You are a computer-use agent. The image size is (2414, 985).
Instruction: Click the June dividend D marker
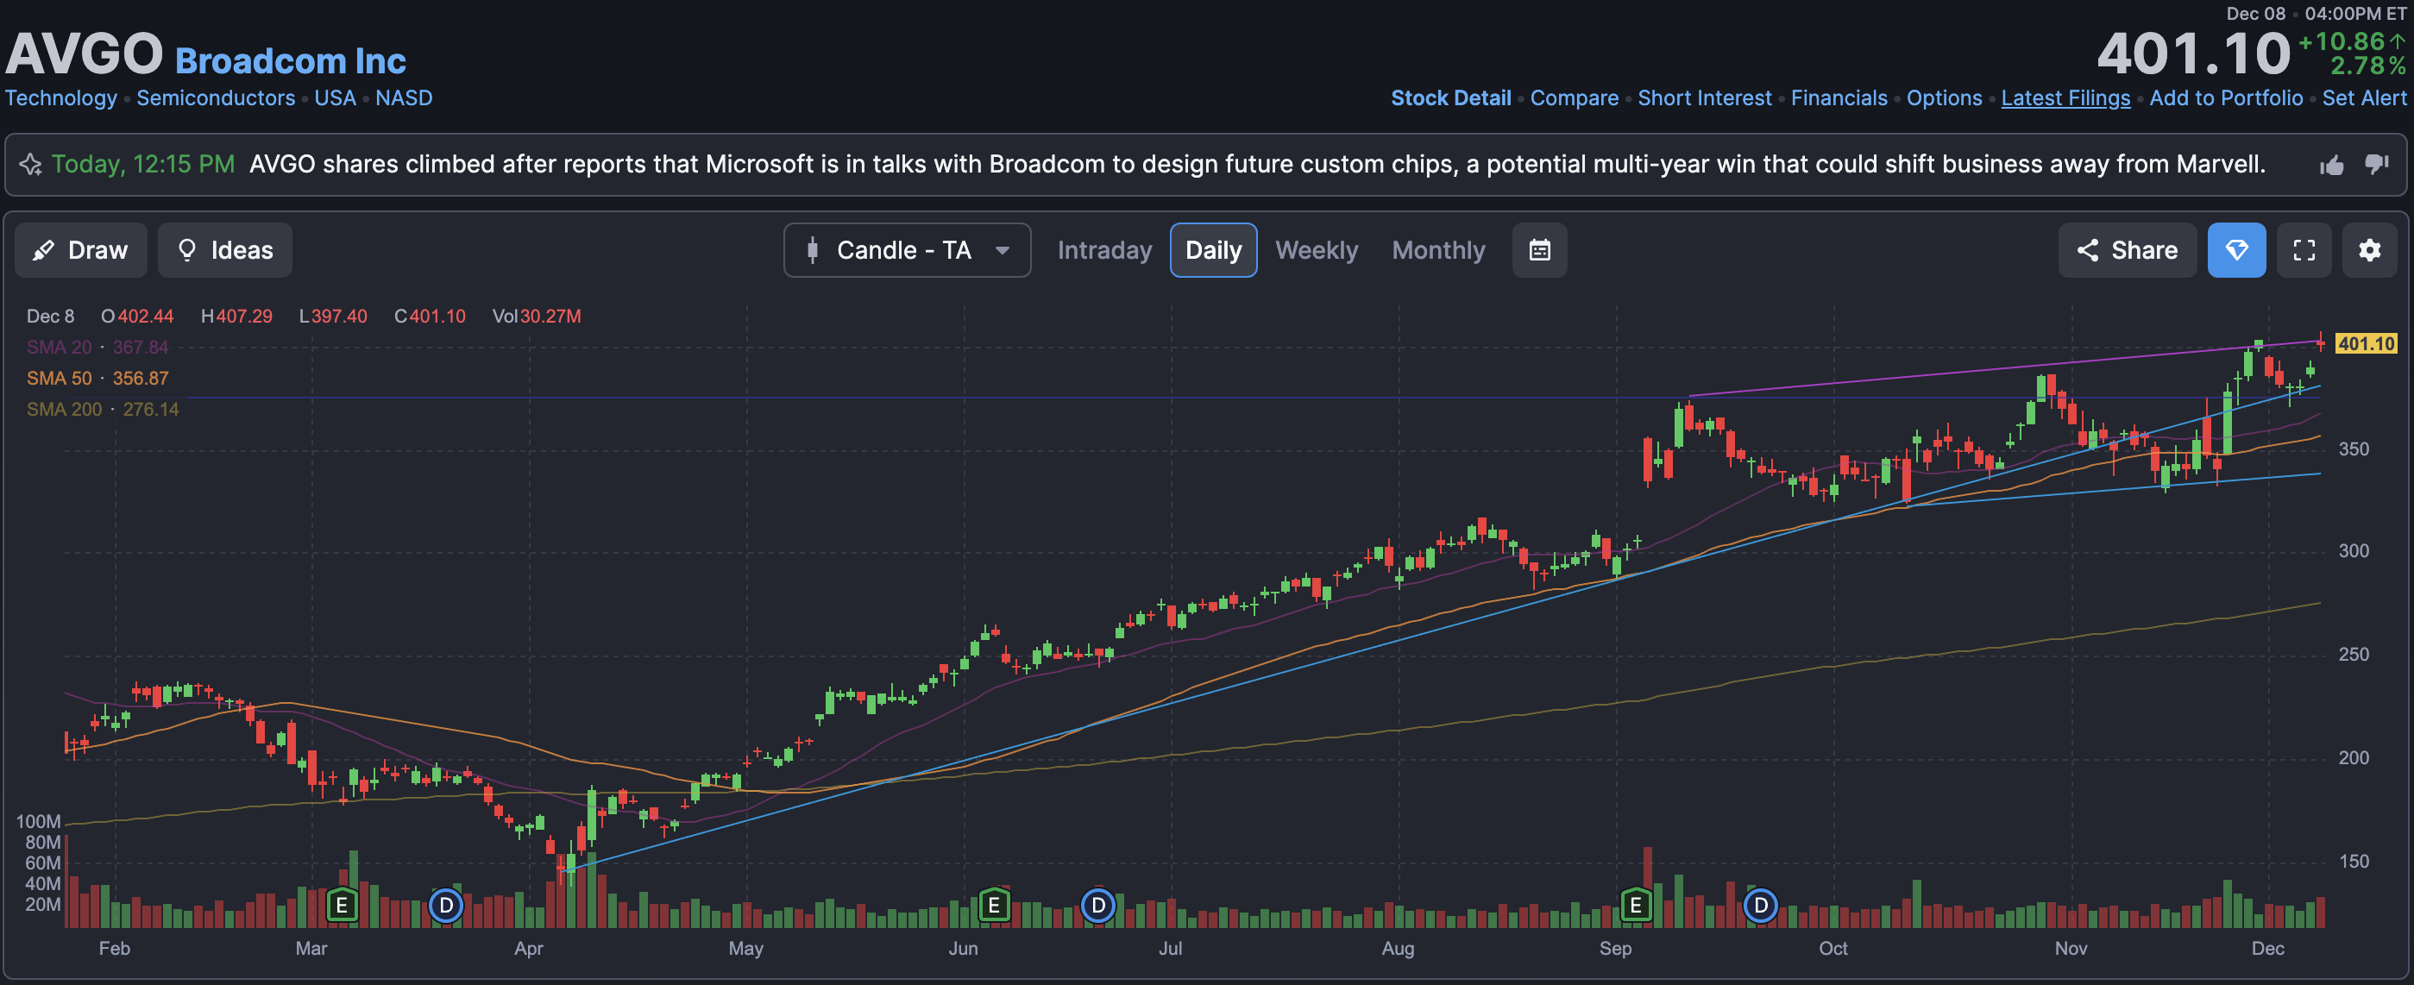[1098, 906]
